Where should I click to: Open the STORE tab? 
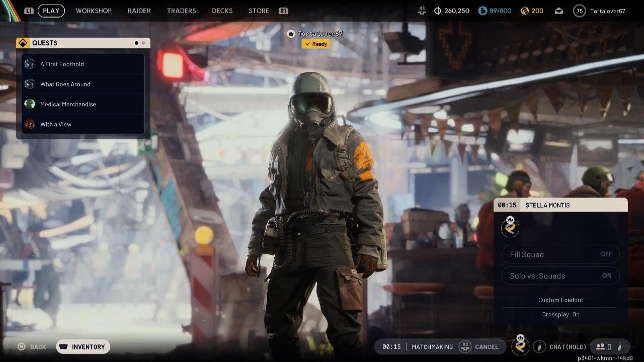259,11
